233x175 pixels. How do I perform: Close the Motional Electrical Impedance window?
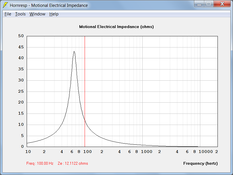[x=222, y=4]
